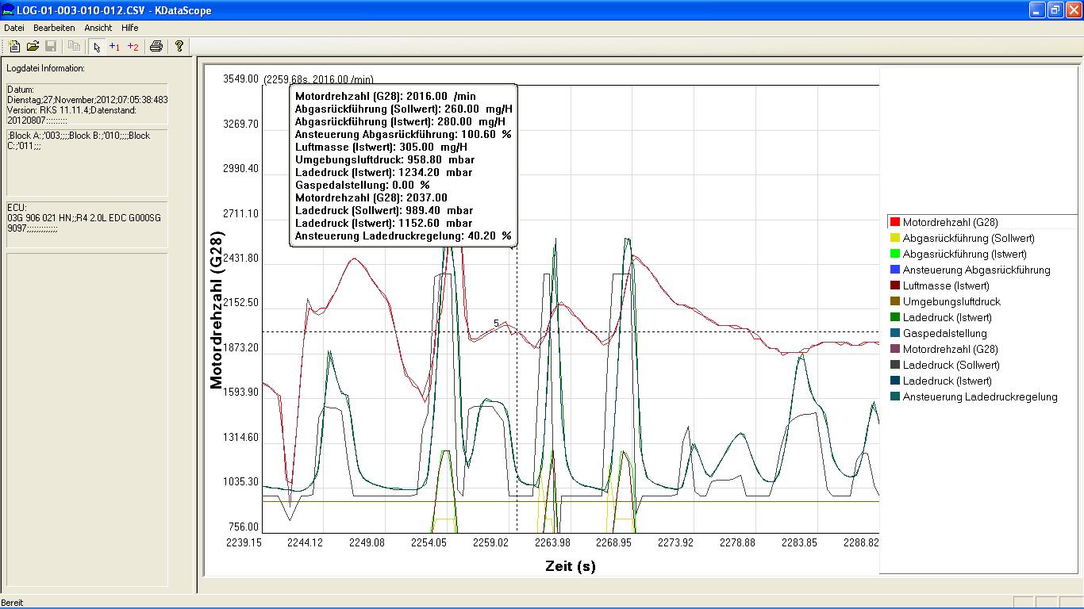Click the greyed-out Save floppy icon

tap(50, 46)
